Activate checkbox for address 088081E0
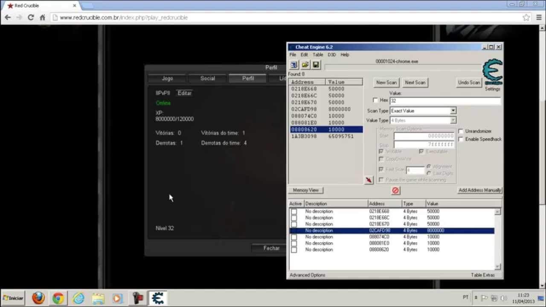Viewport: 546px width, 307px height. (x=294, y=243)
